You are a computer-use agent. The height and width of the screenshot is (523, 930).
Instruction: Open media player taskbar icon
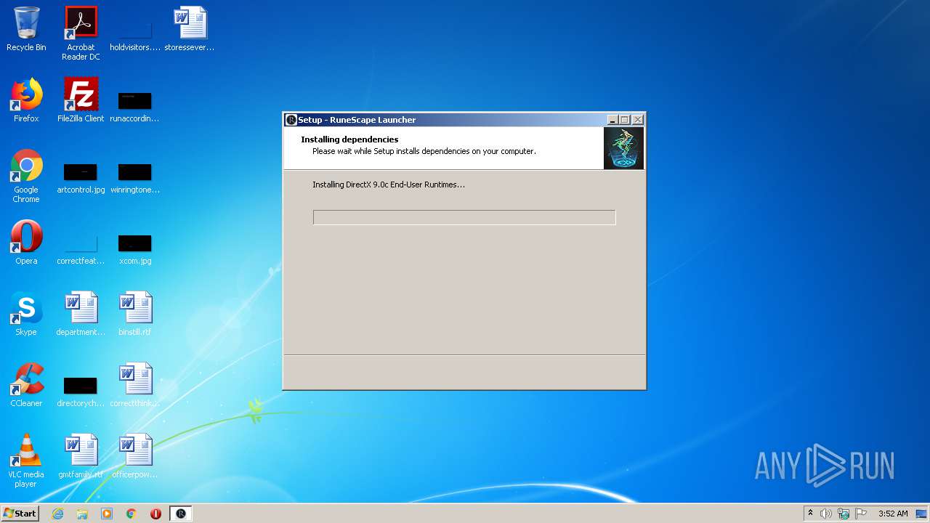click(x=107, y=514)
